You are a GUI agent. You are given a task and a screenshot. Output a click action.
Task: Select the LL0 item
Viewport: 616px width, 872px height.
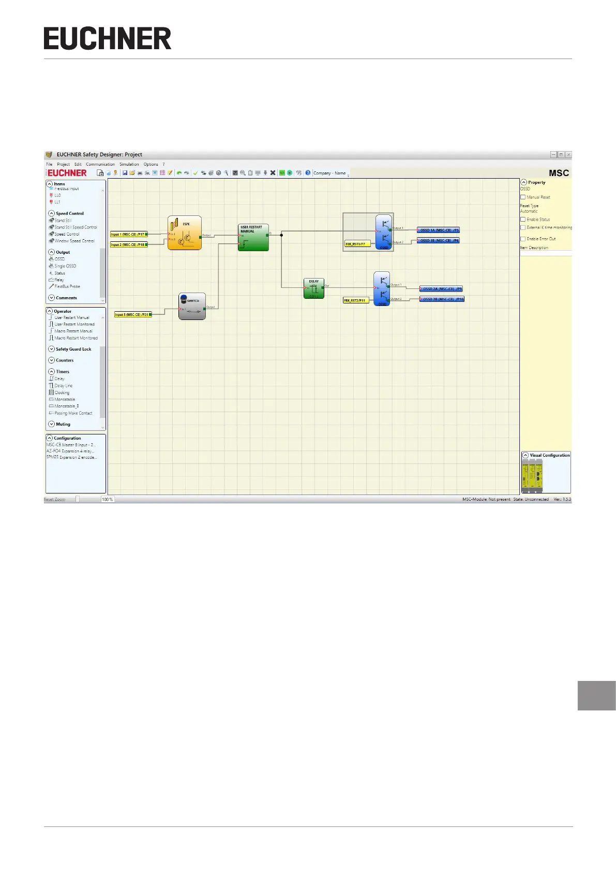tap(55, 195)
